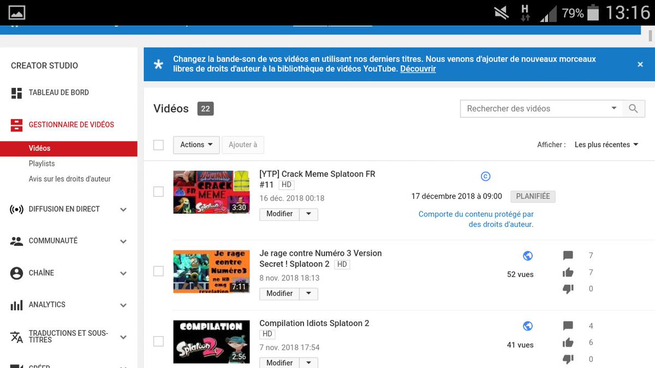Open Modifier arrow menu for Je rage video

pyautogui.click(x=308, y=294)
